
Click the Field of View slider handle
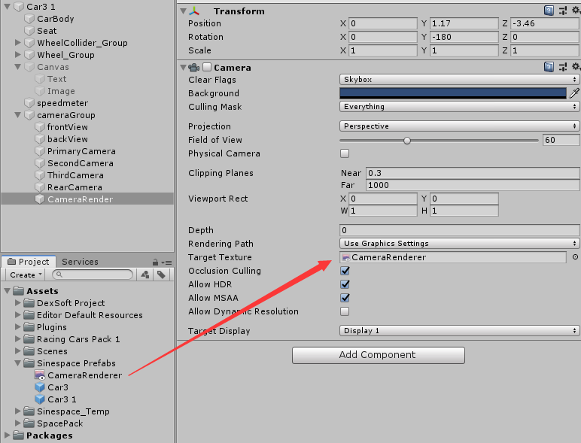[x=407, y=141]
